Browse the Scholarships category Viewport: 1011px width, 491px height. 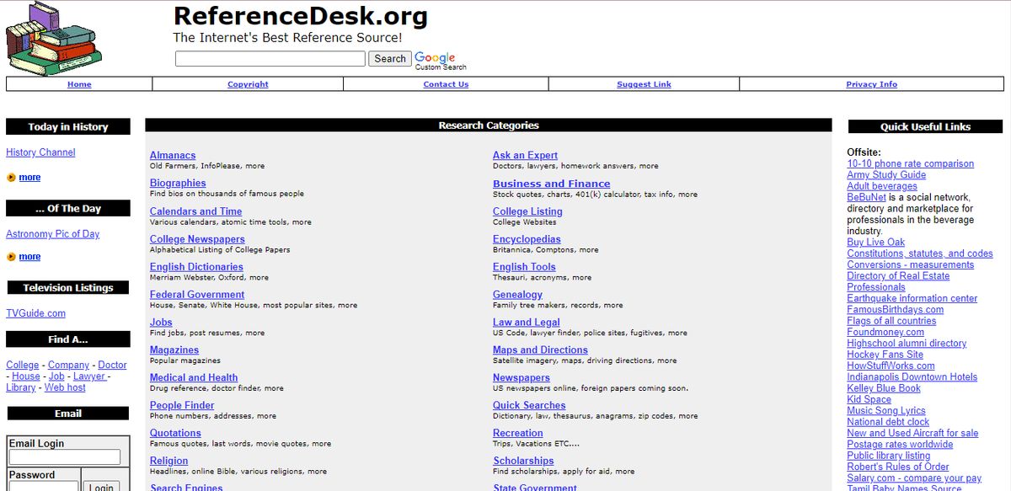tap(523, 461)
